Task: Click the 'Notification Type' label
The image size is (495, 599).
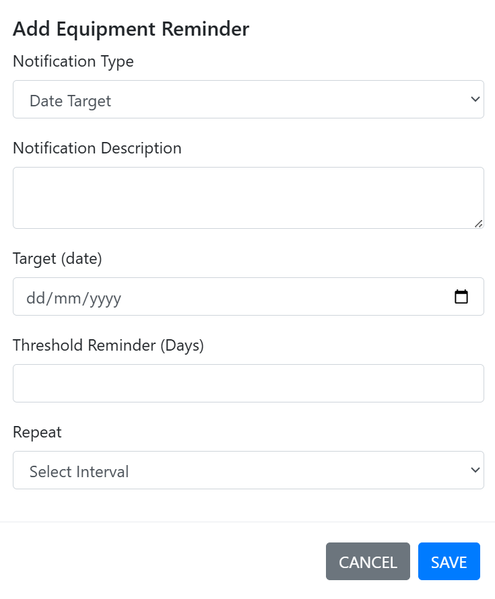Action: pyautogui.click(x=73, y=61)
